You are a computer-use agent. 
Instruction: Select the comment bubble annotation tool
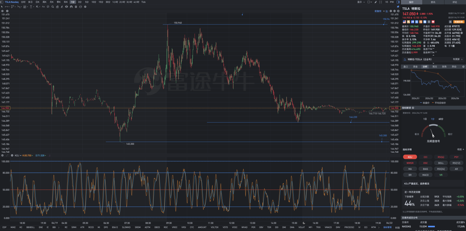pyautogui.click(x=48, y=7)
